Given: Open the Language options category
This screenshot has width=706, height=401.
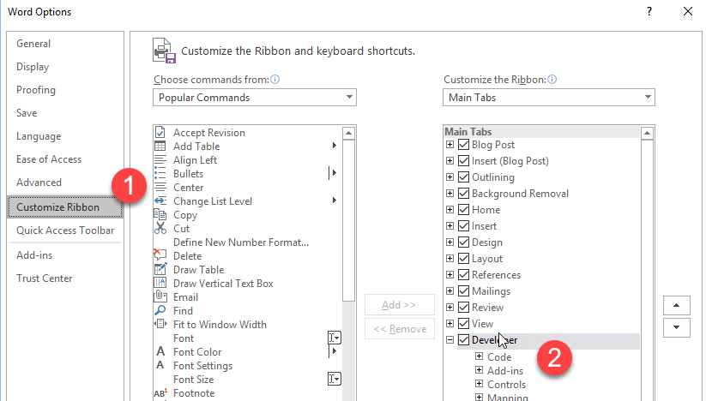Looking at the screenshot, I should pyautogui.click(x=65, y=136).
